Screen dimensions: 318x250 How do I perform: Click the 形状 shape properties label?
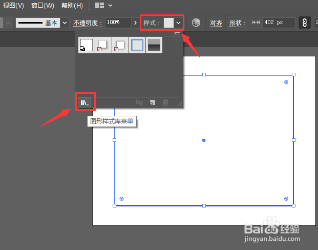[238, 23]
